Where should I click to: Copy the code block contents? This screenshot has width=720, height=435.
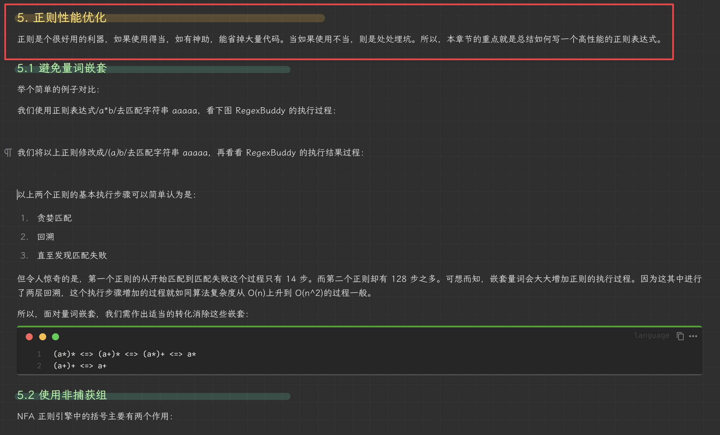680,336
